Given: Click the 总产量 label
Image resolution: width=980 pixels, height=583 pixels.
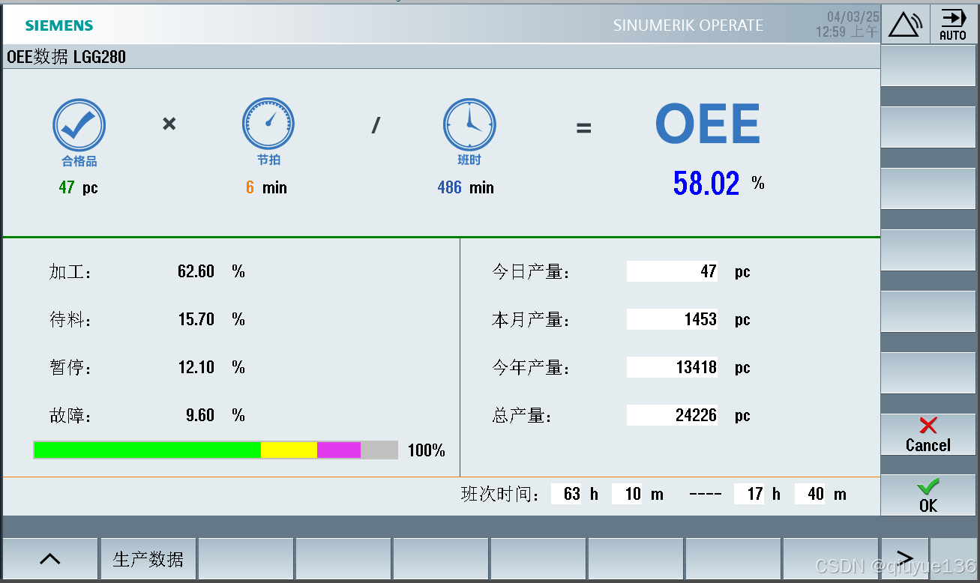Looking at the screenshot, I should pos(522,416).
